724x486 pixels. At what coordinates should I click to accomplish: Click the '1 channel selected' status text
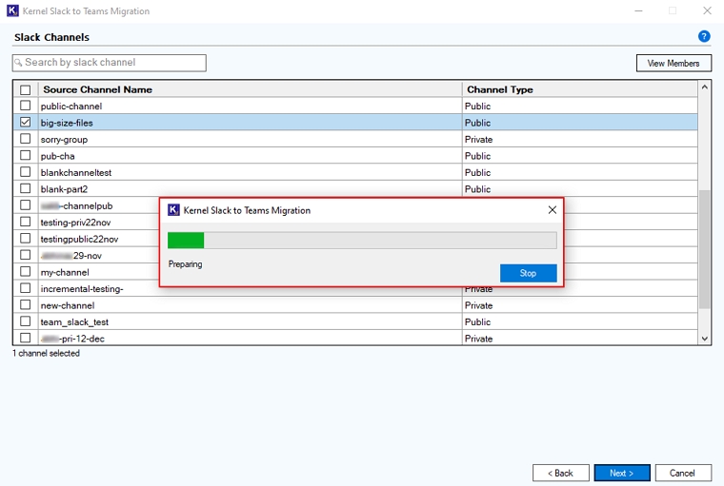point(46,353)
